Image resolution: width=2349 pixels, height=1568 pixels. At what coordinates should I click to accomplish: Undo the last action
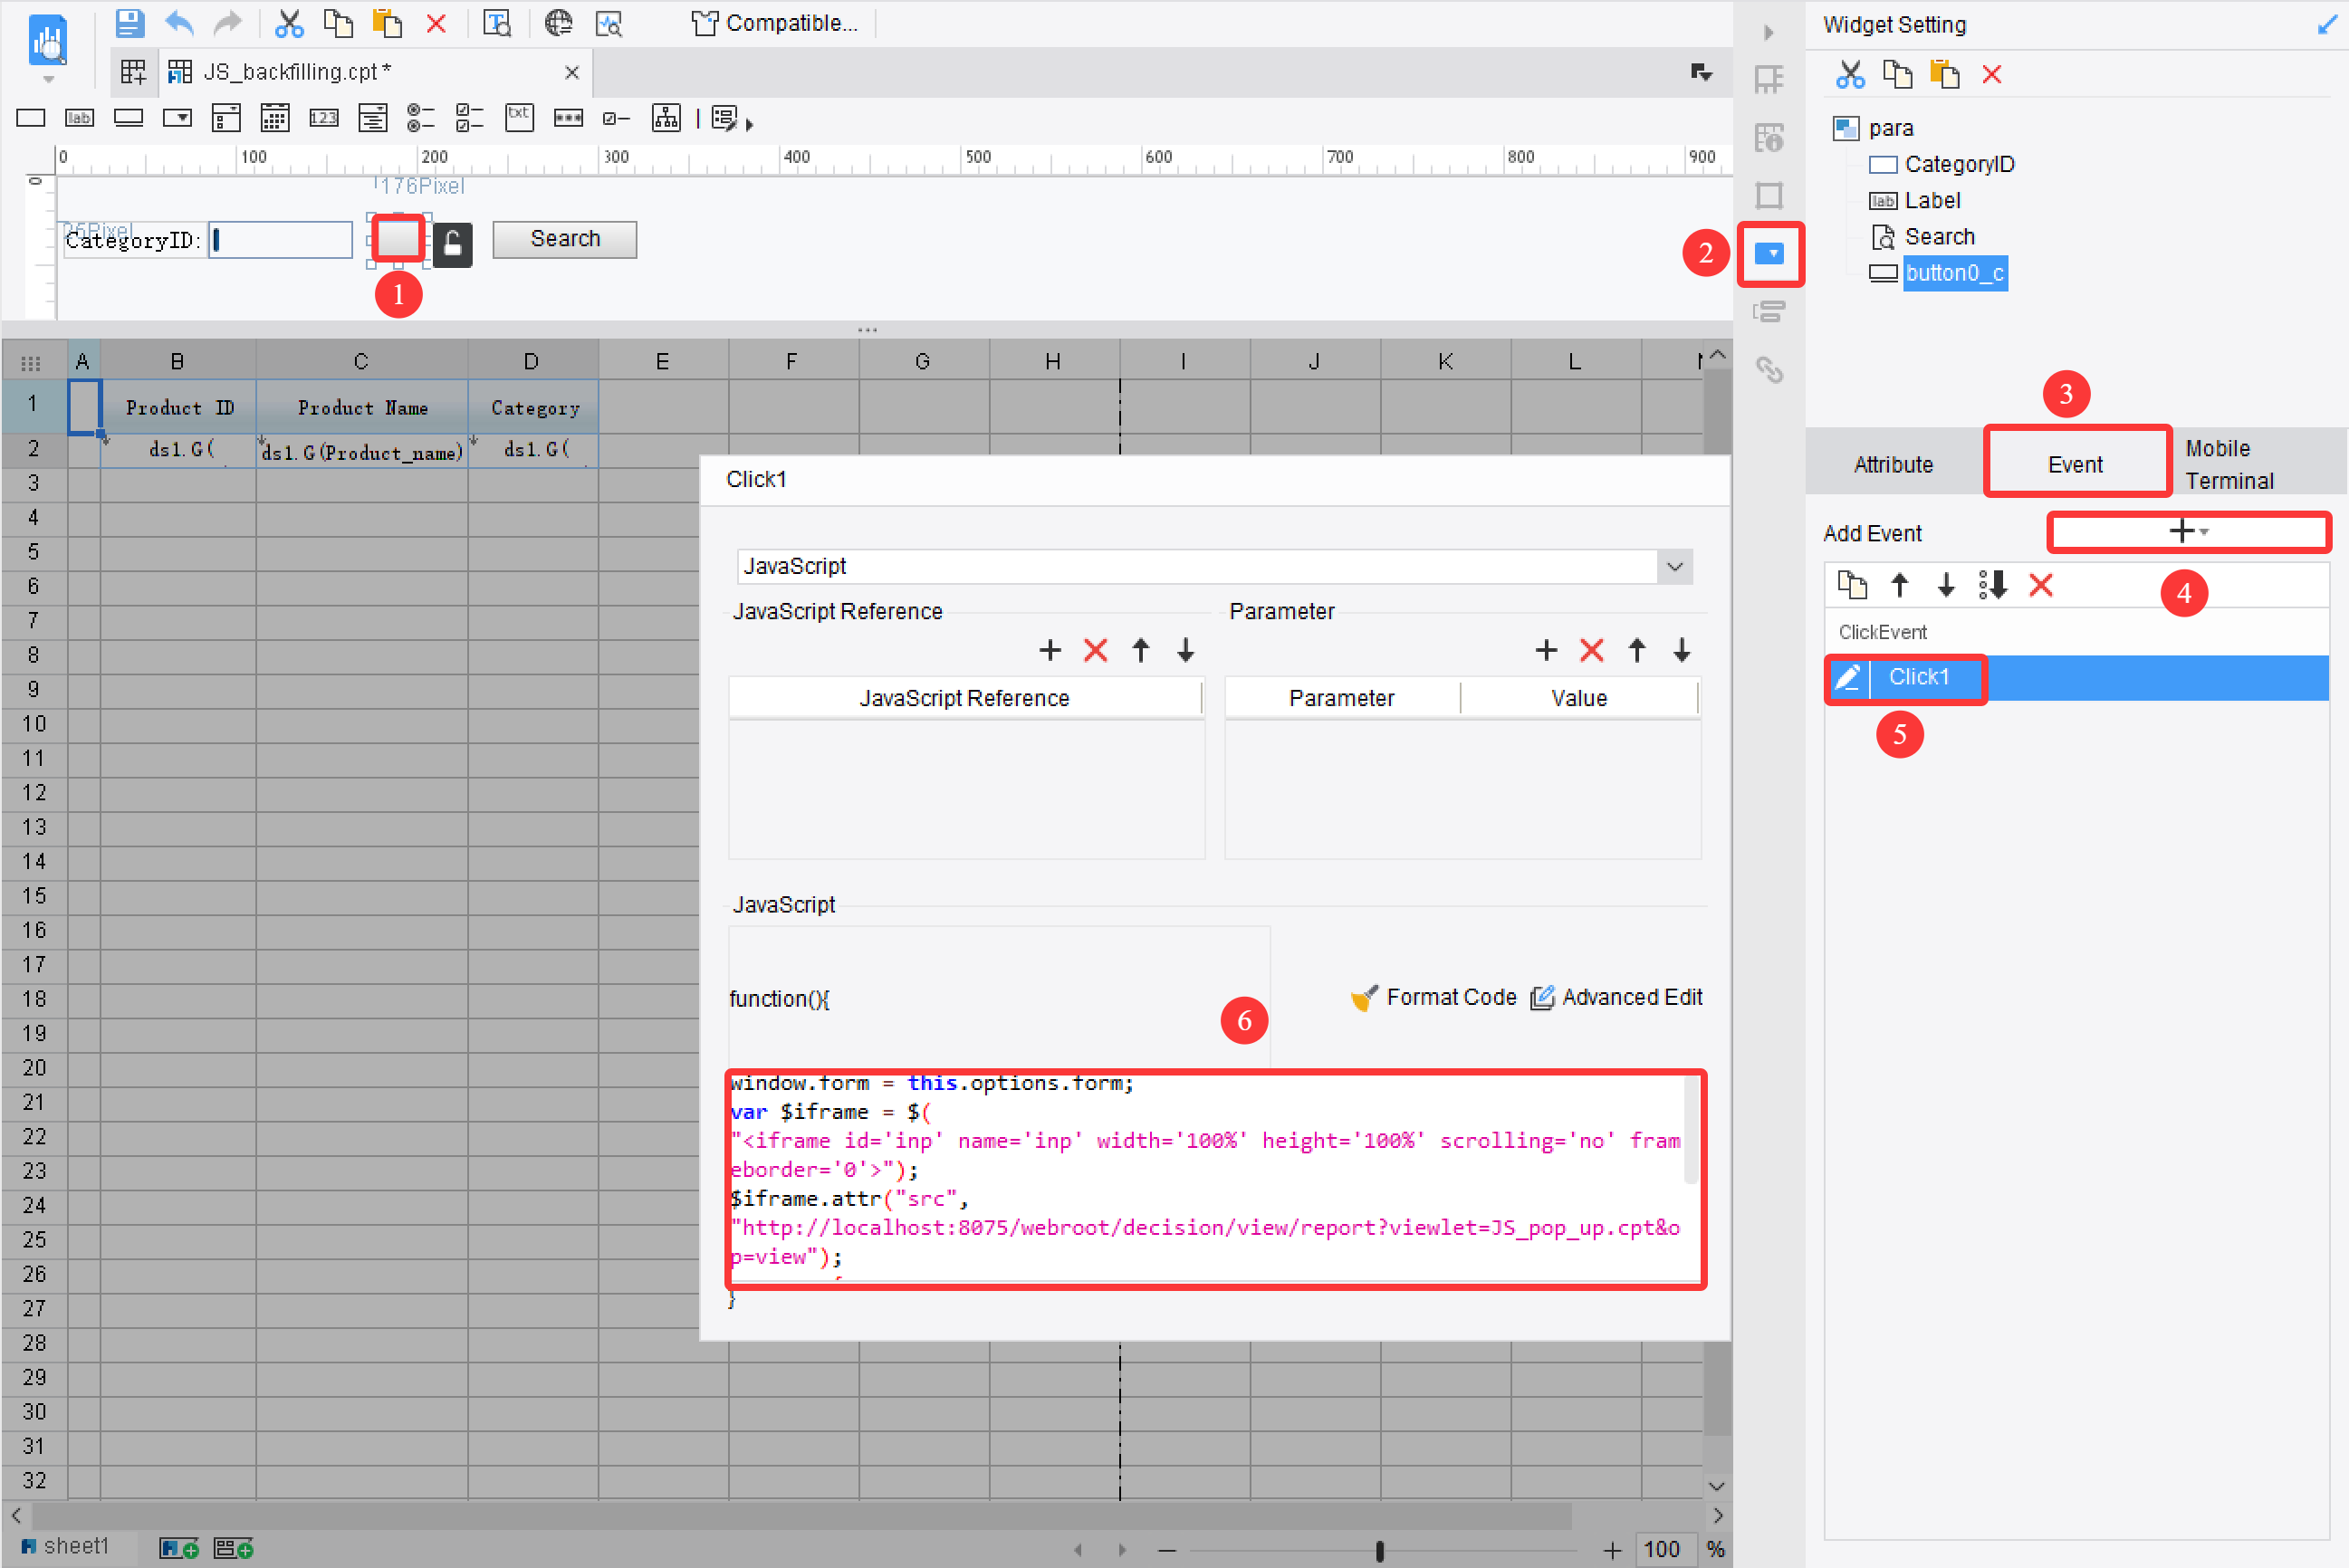pos(179,23)
